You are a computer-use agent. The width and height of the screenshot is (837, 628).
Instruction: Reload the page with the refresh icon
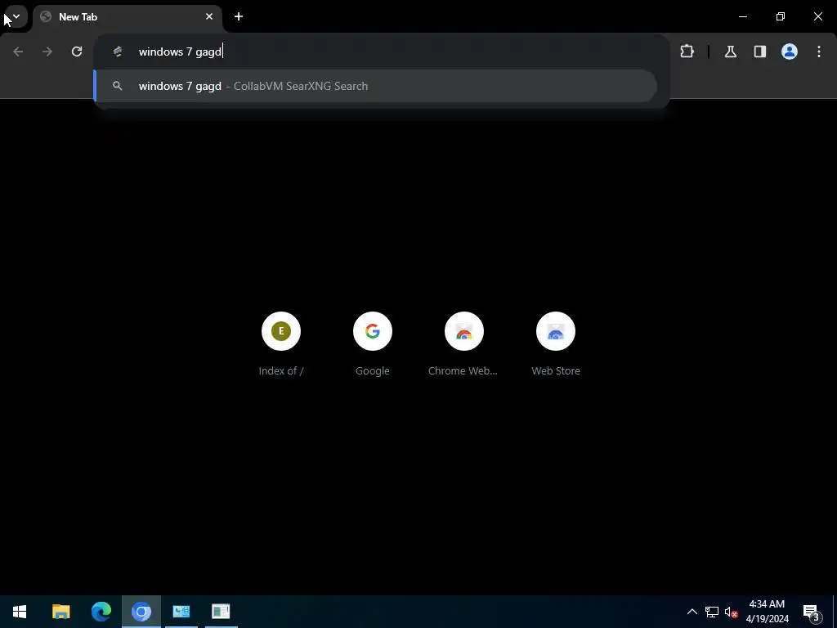(77, 52)
